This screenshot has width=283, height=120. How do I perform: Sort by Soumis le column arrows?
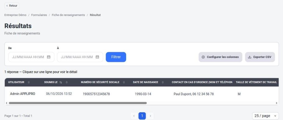(x=61, y=82)
